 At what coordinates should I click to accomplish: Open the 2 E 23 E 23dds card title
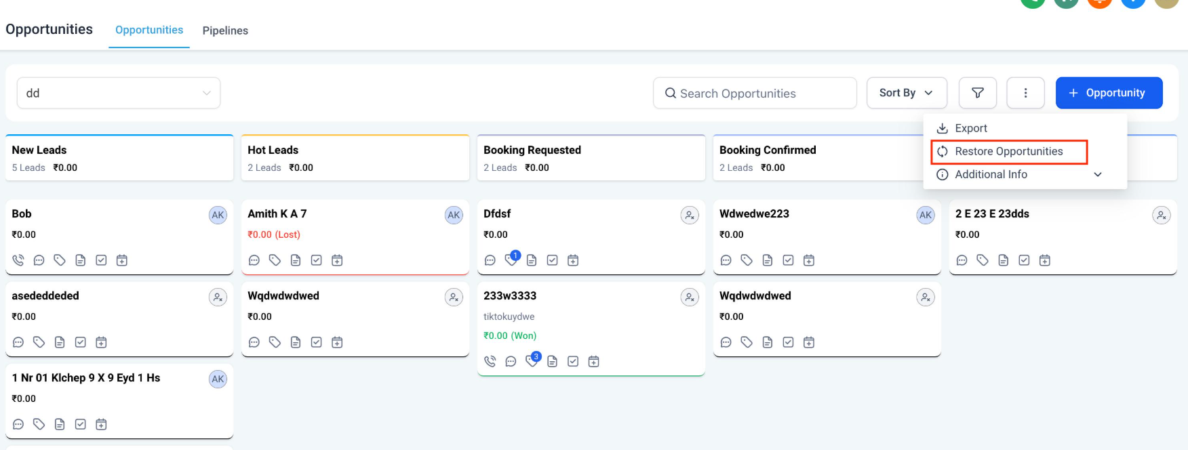992,214
